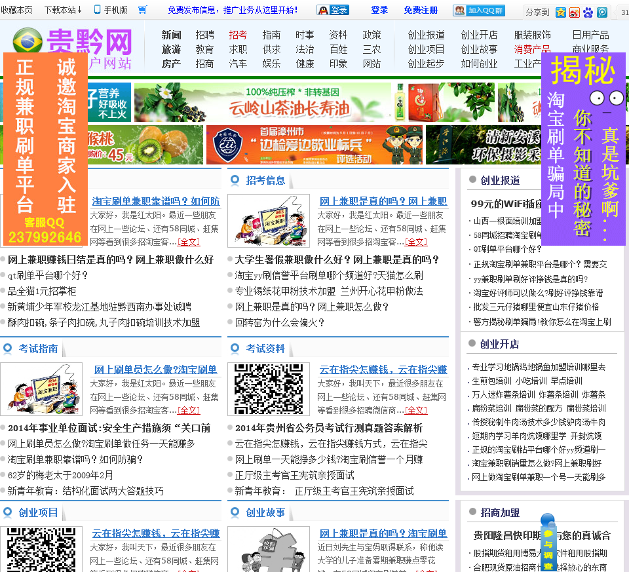Click the 贵黔网 site logo
Viewport: 629px width, 572px height.
click(x=73, y=41)
